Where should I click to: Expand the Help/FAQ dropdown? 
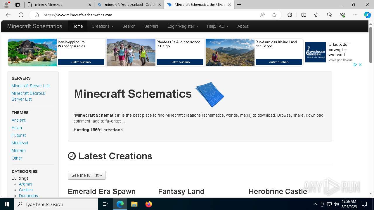[218, 26]
